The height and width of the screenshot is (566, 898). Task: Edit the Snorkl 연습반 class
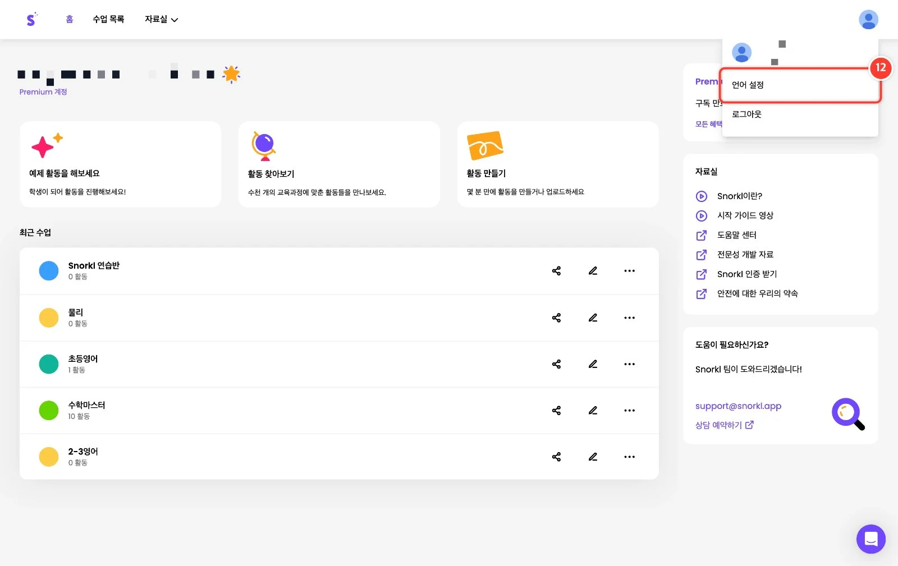[593, 271]
